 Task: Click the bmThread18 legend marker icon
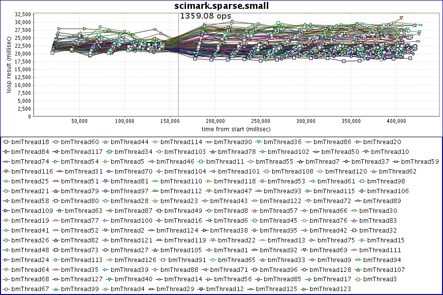coord(6,142)
